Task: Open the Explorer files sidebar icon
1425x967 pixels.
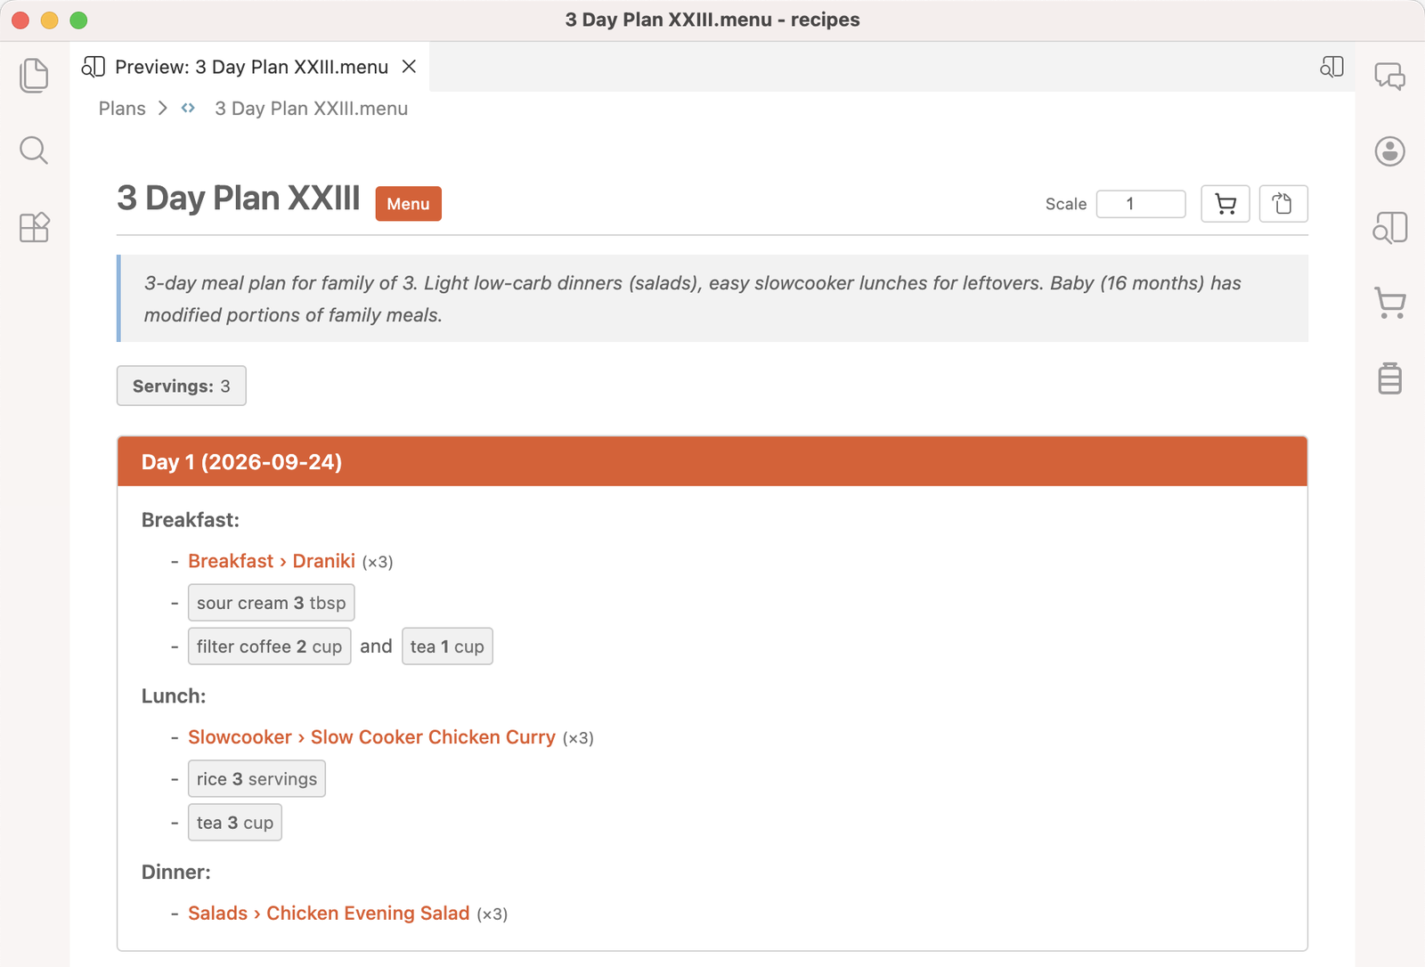Action: (x=34, y=75)
